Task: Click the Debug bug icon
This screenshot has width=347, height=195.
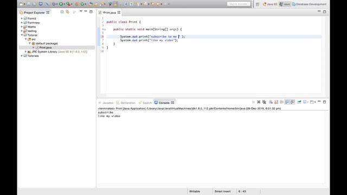Action: [x=54, y=4]
